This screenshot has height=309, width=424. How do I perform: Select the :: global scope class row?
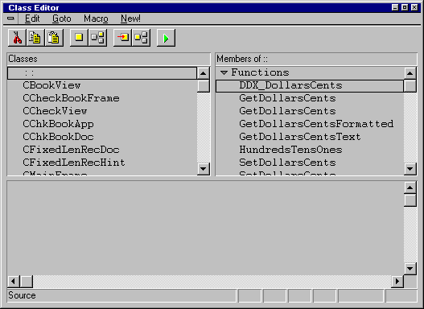(x=102, y=73)
